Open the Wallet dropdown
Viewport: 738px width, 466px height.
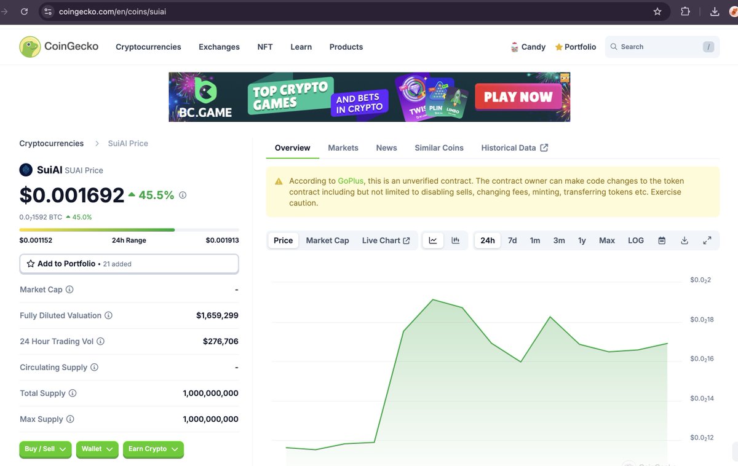(x=97, y=449)
